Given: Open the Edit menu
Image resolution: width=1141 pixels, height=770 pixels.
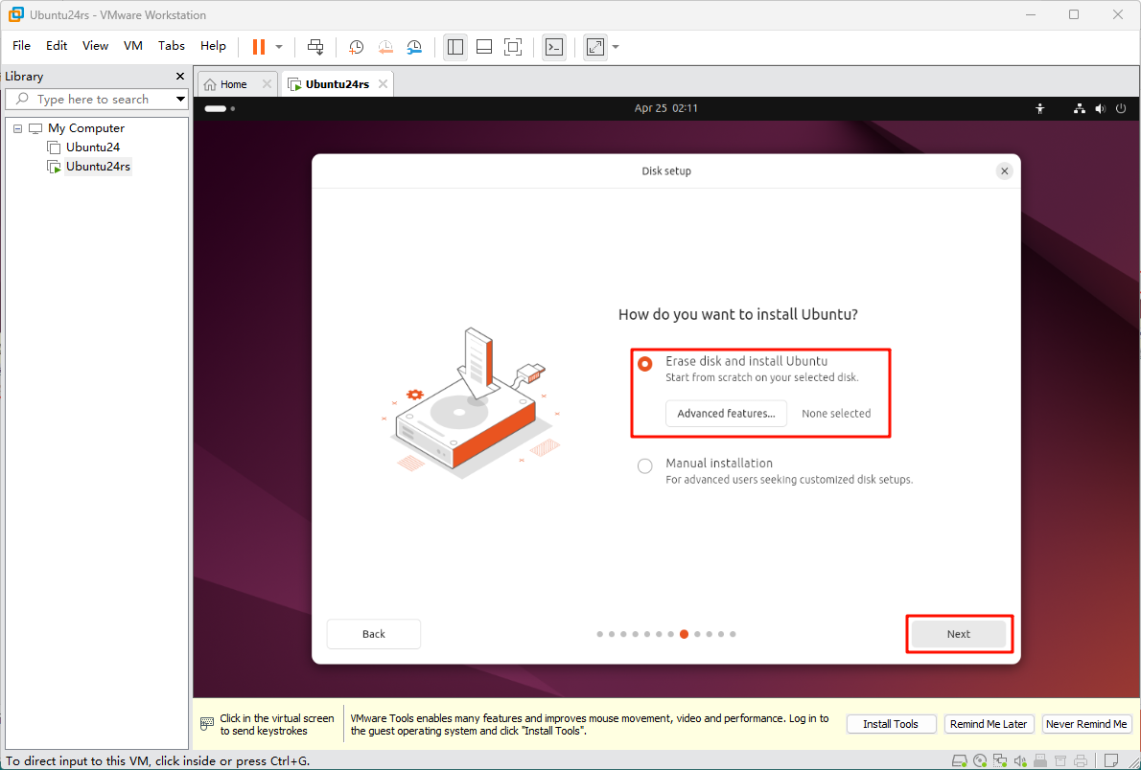Looking at the screenshot, I should click(56, 46).
